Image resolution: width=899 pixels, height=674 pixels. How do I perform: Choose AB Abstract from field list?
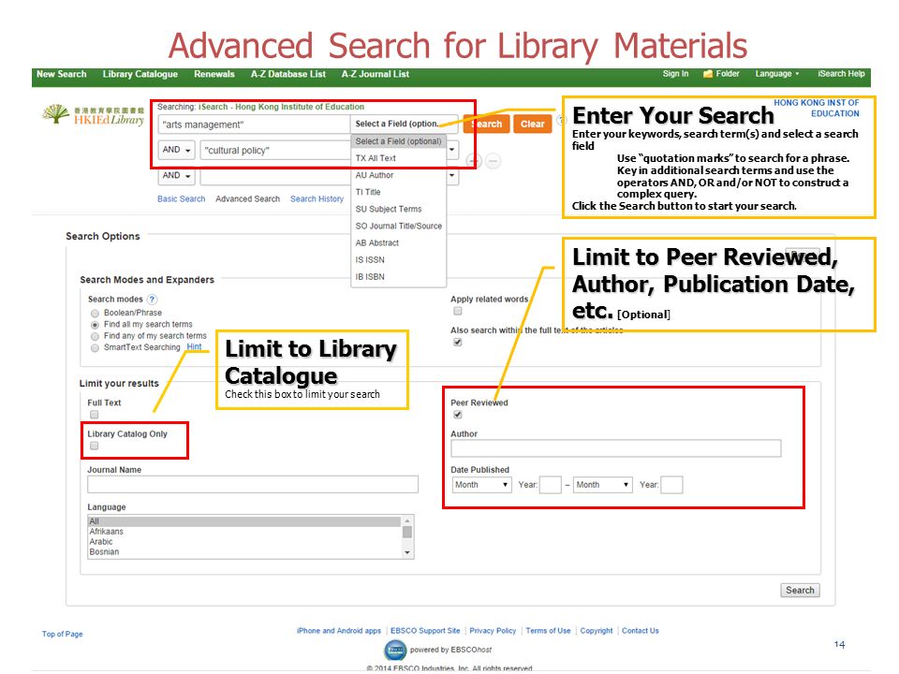coord(399,243)
